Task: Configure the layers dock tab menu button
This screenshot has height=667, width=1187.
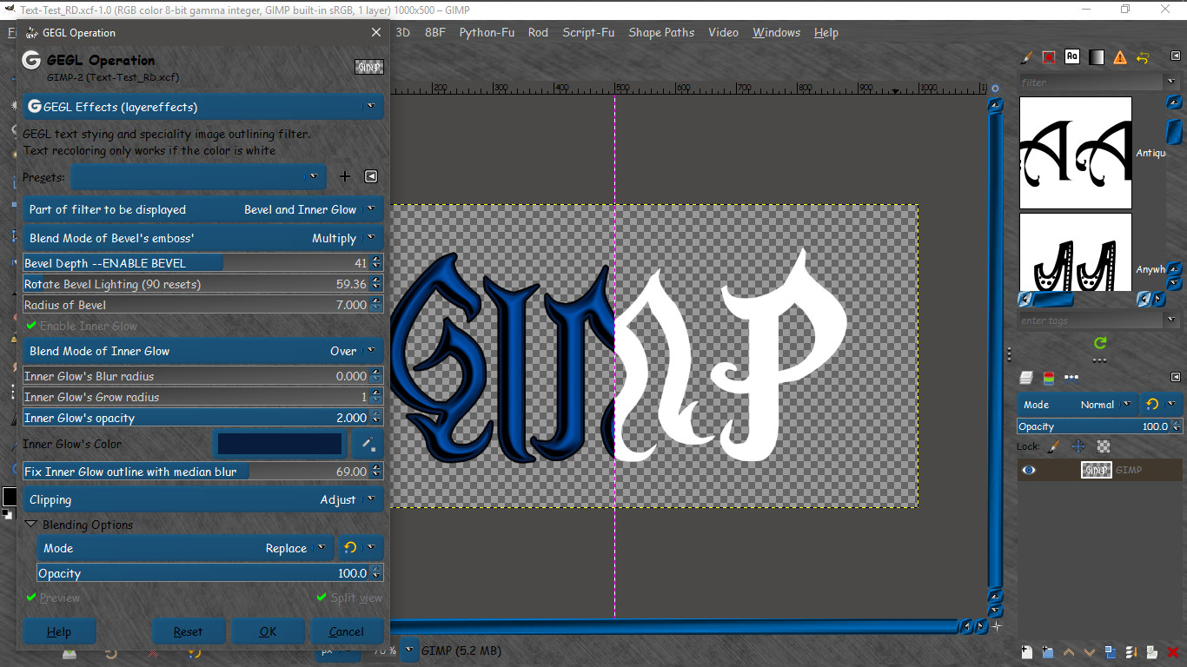Action: coord(1176,378)
